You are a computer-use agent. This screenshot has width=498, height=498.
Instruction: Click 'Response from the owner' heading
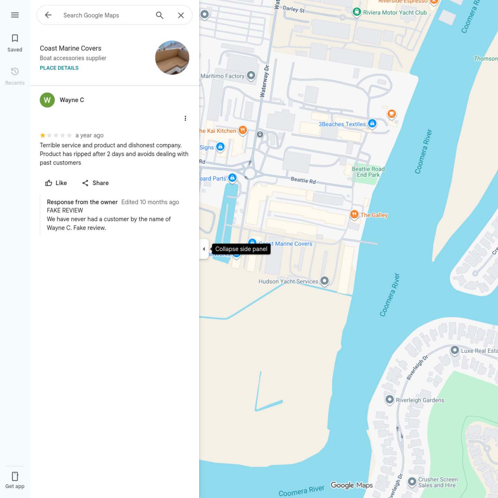[x=82, y=202]
